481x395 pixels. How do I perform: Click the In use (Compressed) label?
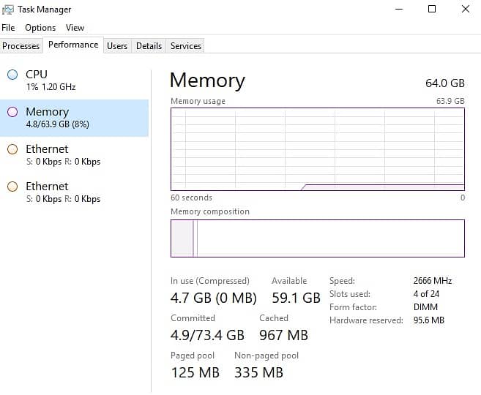[x=210, y=281]
